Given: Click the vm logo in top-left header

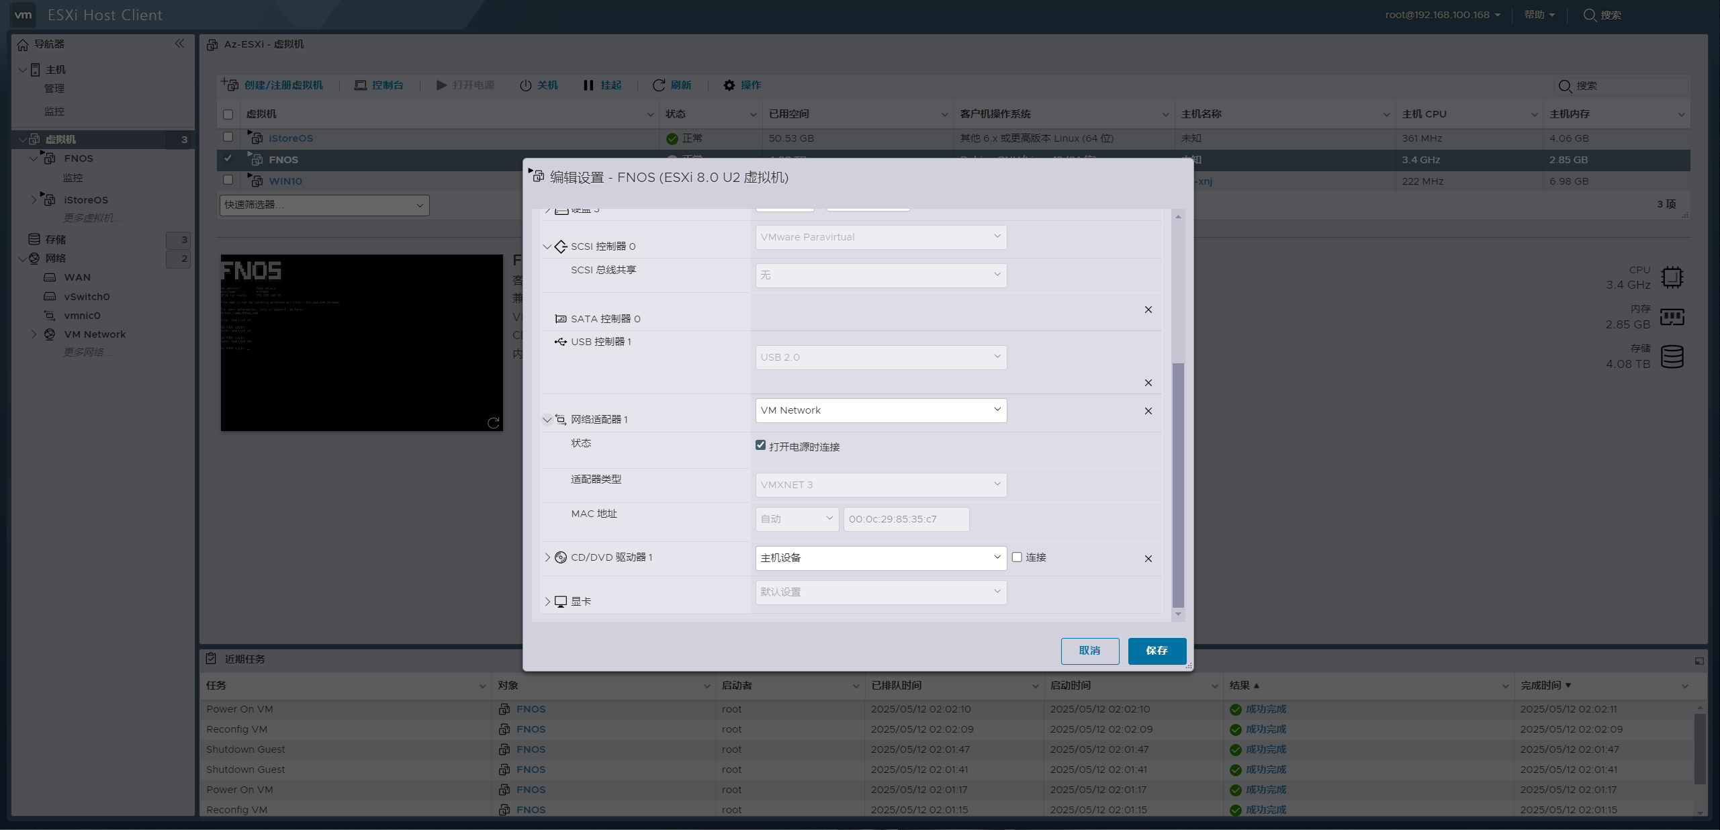Looking at the screenshot, I should [x=24, y=15].
